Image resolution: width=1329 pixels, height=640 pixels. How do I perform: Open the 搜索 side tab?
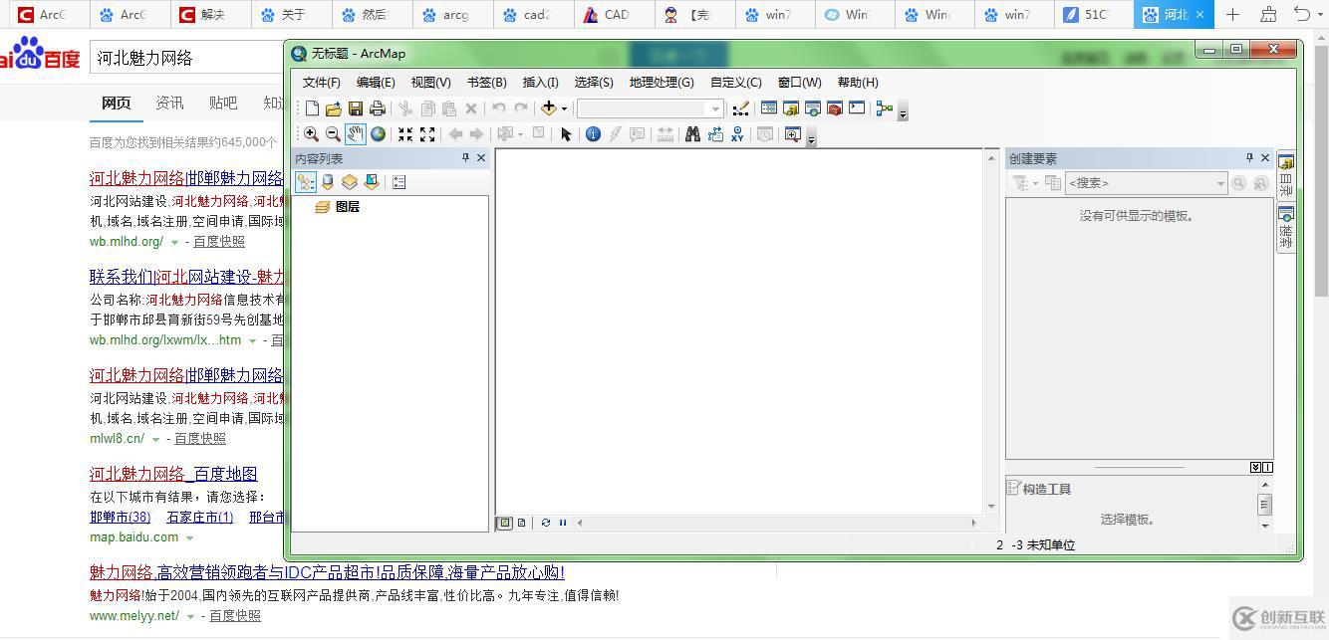point(1286,228)
